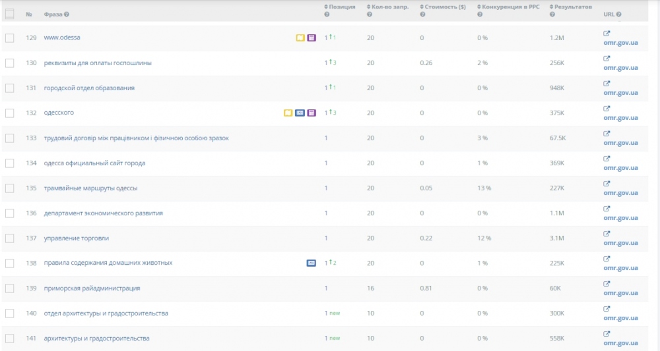Click yellow map icon in www.odessa row
The width and height of the screenshot is (660, 351).
click(x=300, y=38)
